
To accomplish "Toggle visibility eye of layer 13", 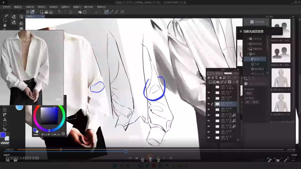I will pyautogui.click(x=208, y=98).
